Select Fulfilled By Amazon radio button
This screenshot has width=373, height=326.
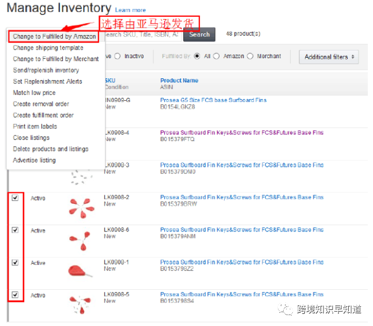pos(216,56)
